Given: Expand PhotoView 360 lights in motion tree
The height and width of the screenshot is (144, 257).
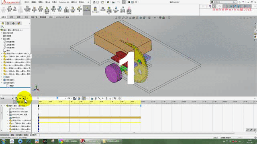Looking at the screenshot, I should click(7, 112).
